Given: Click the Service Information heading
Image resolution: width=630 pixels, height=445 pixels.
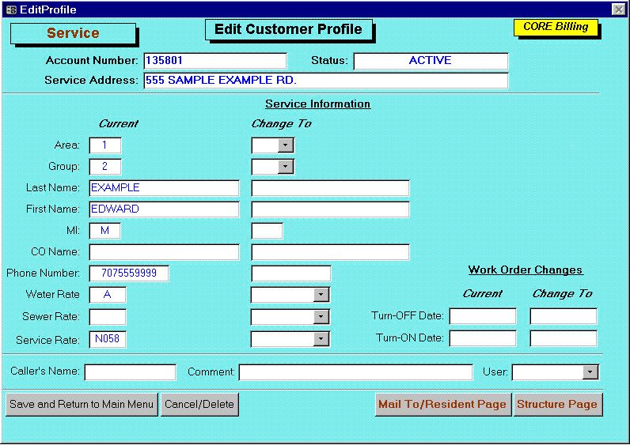Looking at the screenshot, I should (x=318, y=104).
